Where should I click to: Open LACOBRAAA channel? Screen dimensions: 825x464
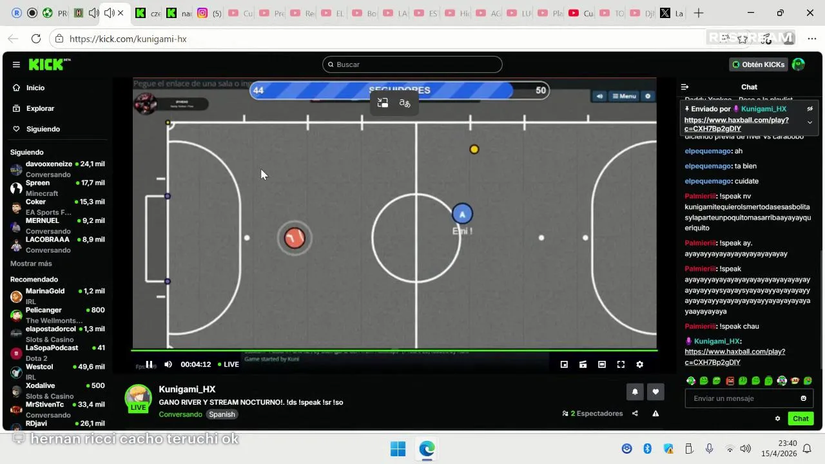point(58,244)
